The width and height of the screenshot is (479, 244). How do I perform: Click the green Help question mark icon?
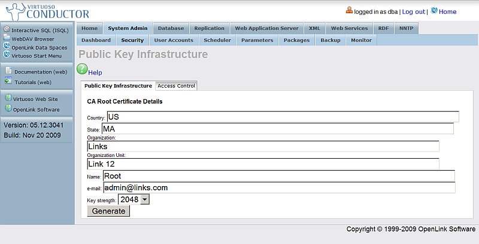[82, 69]
